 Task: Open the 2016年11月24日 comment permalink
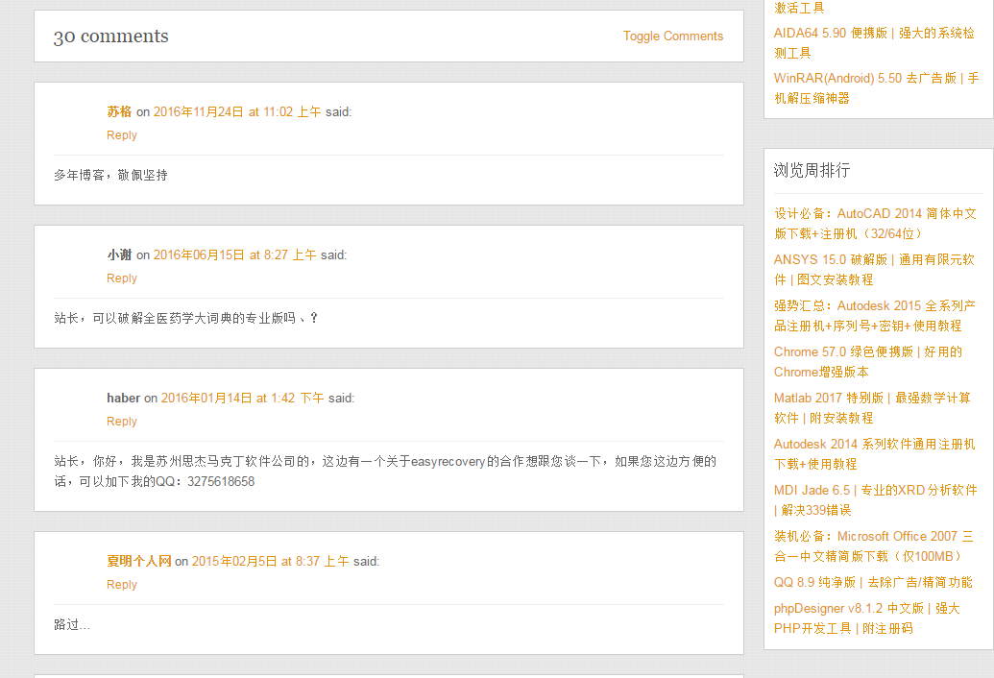(237, 111)
